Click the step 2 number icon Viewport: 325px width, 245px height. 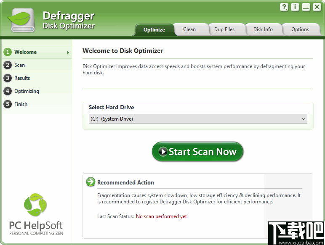[8, 65]
